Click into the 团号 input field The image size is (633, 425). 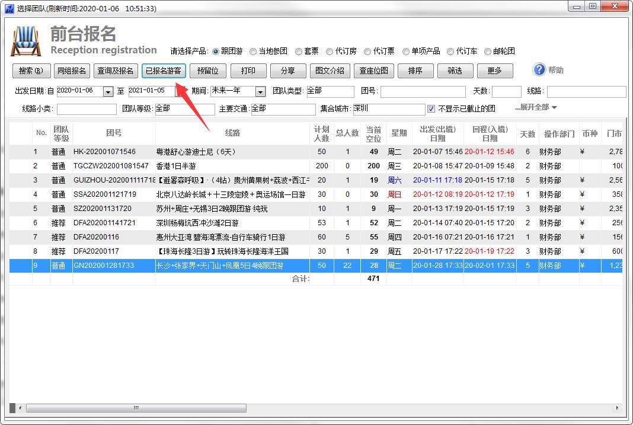tap(421, 91)
